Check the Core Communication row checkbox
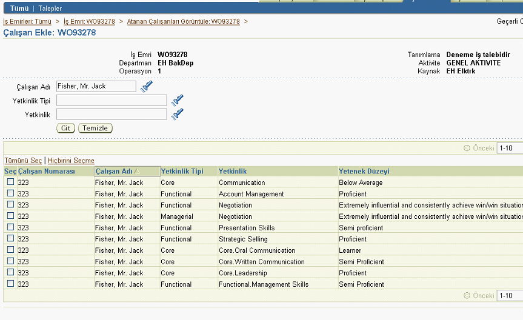The image size is (523, 331). point(10,182)
